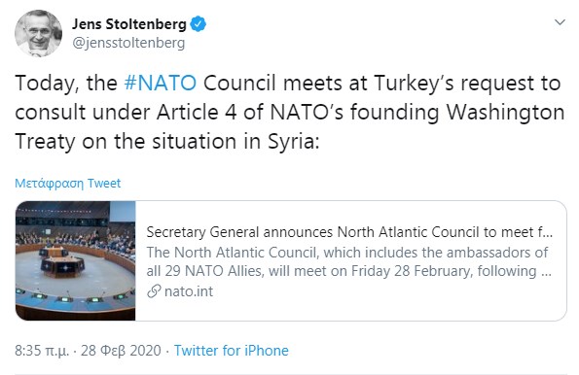
Task: Click the blue verified badge icon
Action: (199, 24)
